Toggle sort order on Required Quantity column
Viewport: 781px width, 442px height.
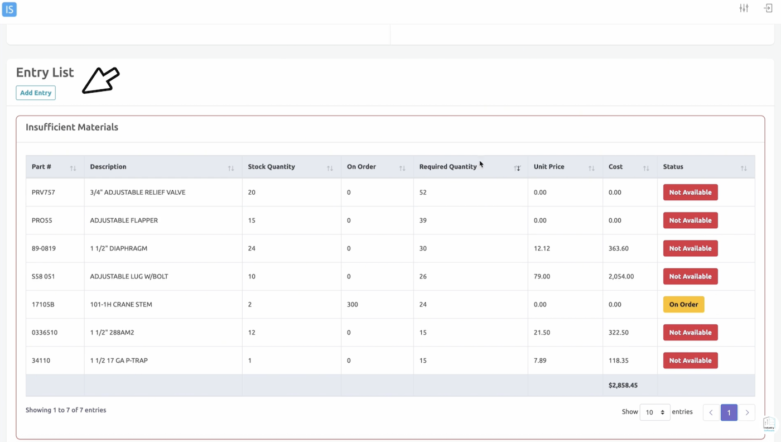pyautogui.click(x=518, y=167)
